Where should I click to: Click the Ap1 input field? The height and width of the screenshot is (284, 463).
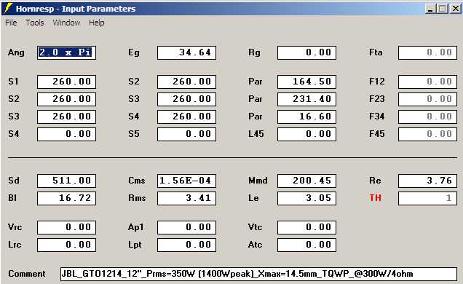click(186, 227)
